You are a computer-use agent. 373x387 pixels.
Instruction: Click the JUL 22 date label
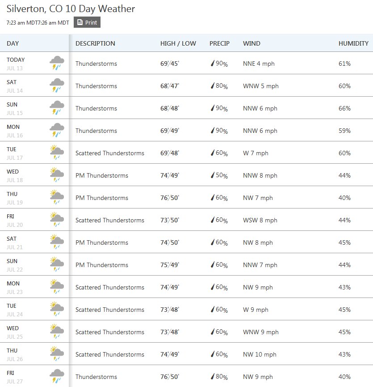tap(15, 269)
